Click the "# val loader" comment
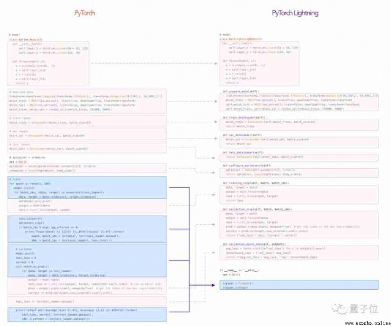The image size is (391, 326). (19, 131)
